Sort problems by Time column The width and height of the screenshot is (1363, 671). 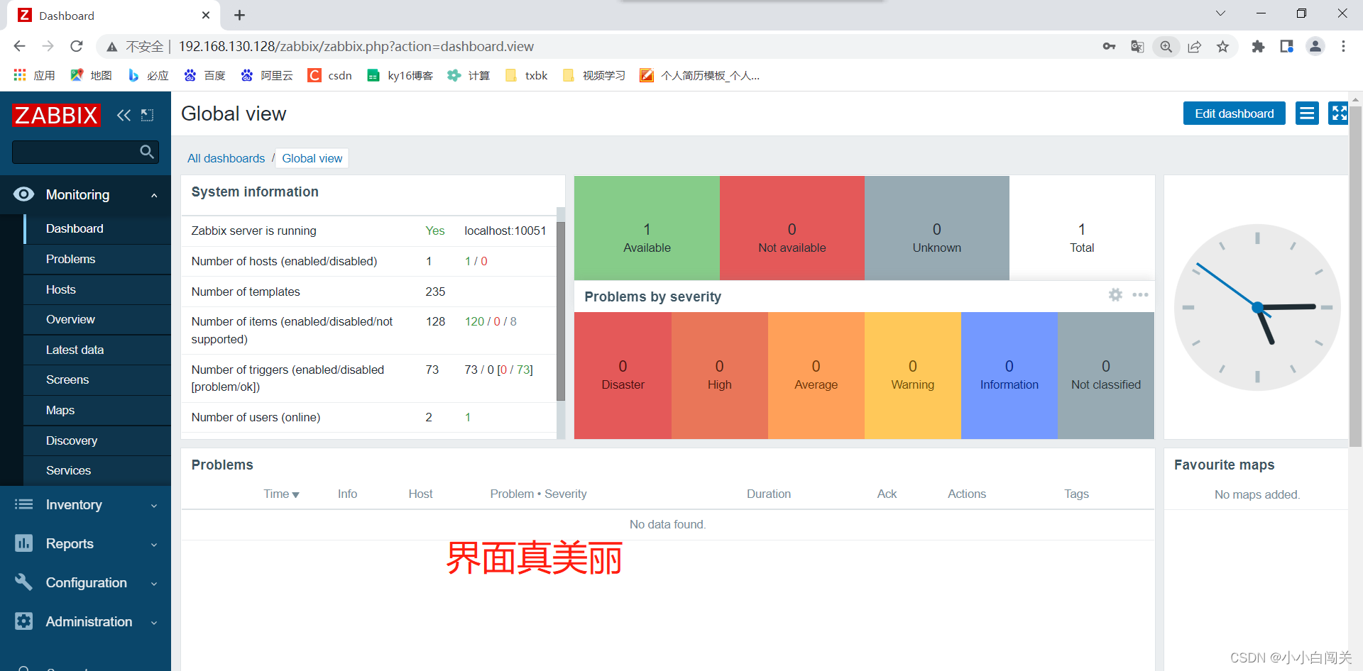point(281,494)
